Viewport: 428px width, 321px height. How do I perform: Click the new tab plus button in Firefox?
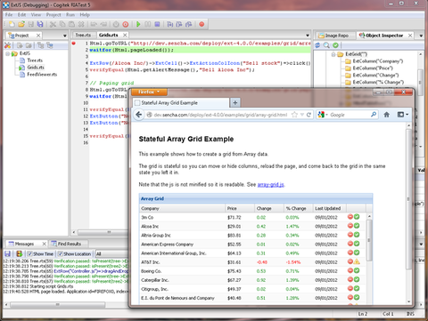point(235,103)
